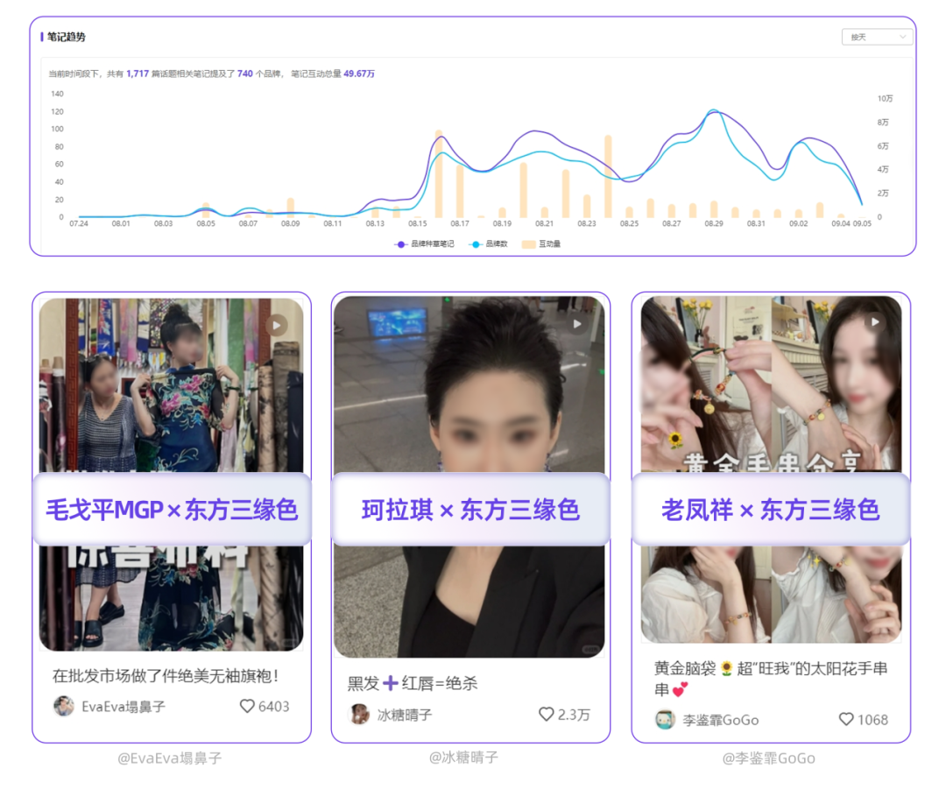Open author name 冰糖晴子 in the card
This screenshot has height=789, width=946.
404,715
